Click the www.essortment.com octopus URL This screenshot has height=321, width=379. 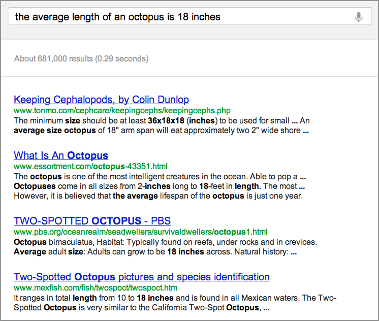90,166
